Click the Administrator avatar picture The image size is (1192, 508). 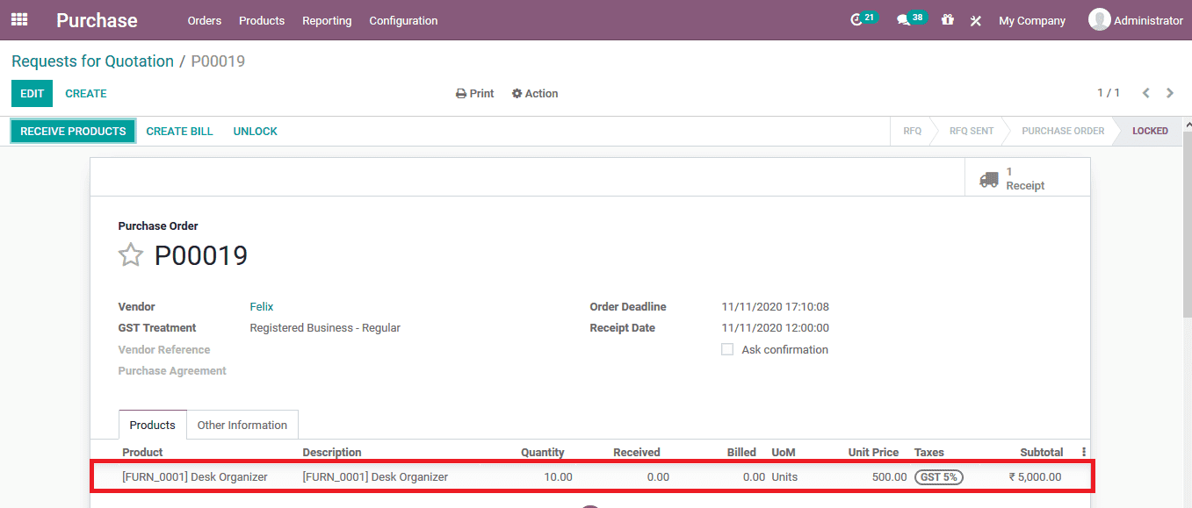pyautogui.click(x=1099, y=19)
